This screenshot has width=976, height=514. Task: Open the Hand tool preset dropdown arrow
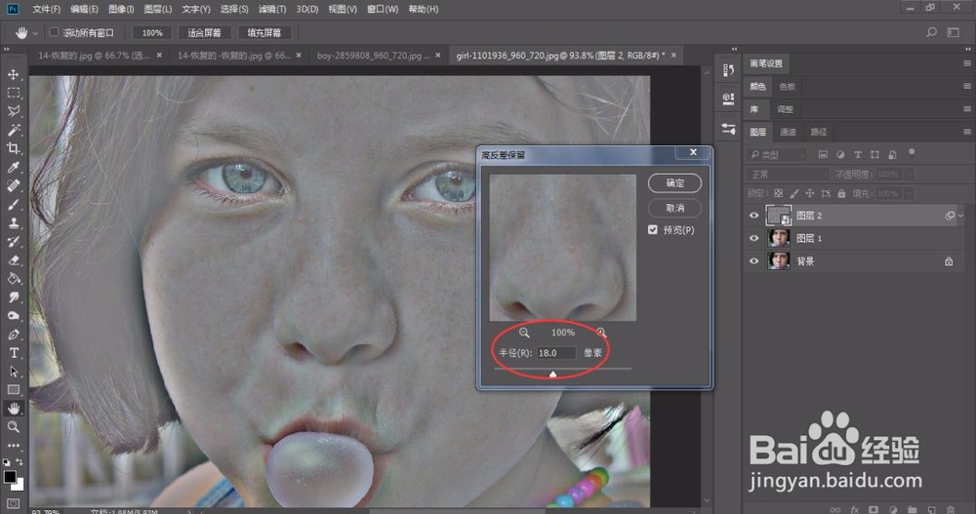35,33
